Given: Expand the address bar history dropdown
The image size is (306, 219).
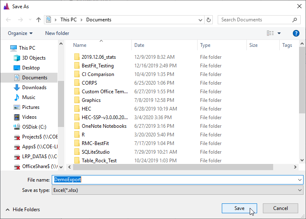Looking at the screenshot, I should click(200, 20).
